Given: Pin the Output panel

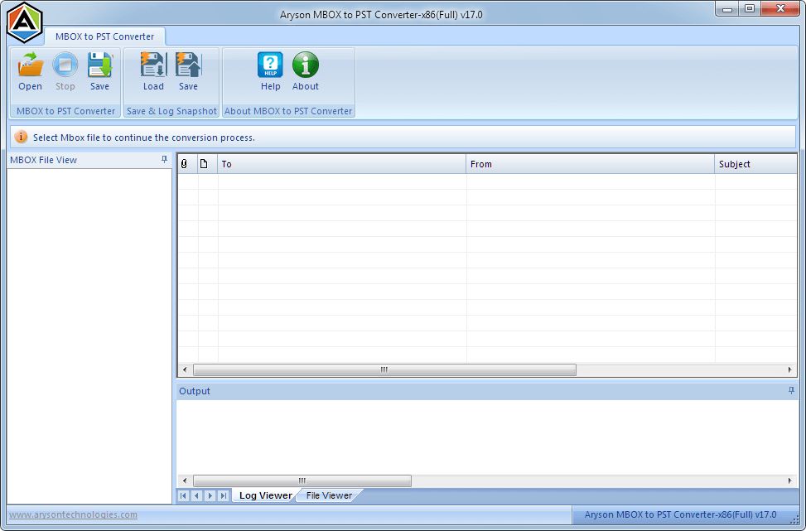Looking at the screenshot, I should click(791, 391).
